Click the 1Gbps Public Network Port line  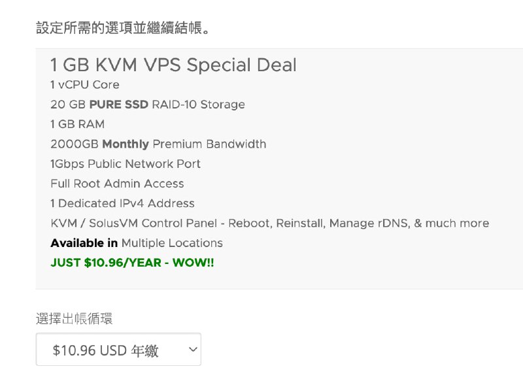tap(126, 164)
